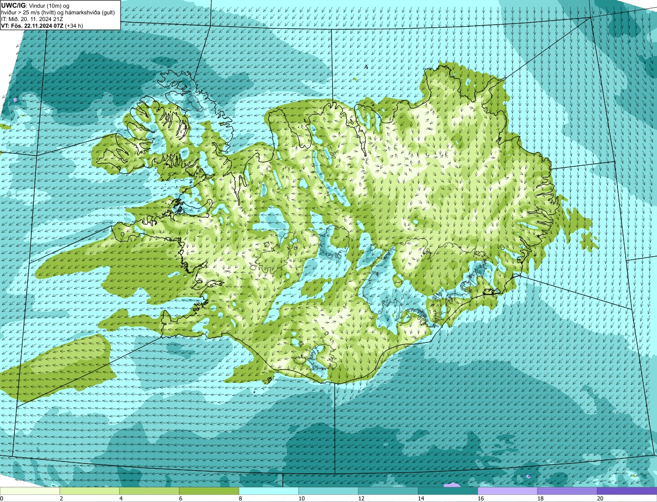This screenshot has width=657, height=502.
Task: Click the pale yellow 0–2 m/s legend swatch
Action: point(30,491)
